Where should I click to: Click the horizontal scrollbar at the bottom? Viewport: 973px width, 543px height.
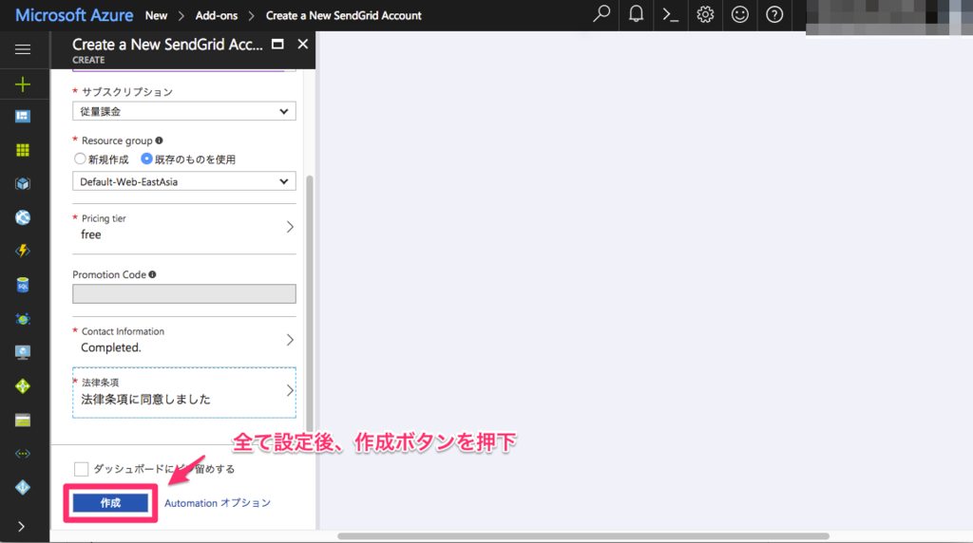point(583,536)
